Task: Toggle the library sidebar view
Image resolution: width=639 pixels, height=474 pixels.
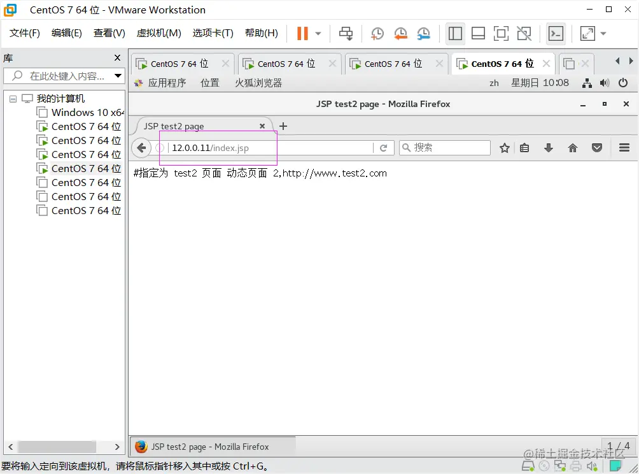Action: pos(455,34)
